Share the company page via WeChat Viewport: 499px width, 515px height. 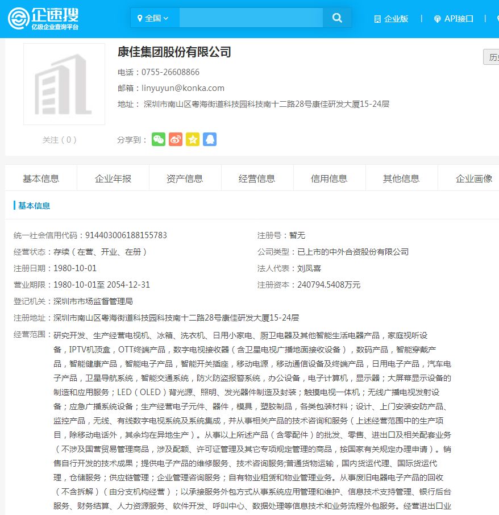click(x=159, y=139)
